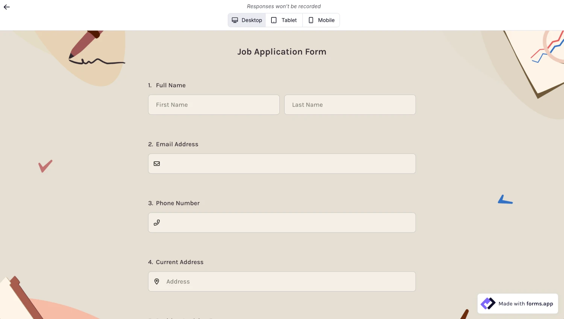564x319 pixels.
Task: Click the First Name input field
Action: [x=214, y=105]
